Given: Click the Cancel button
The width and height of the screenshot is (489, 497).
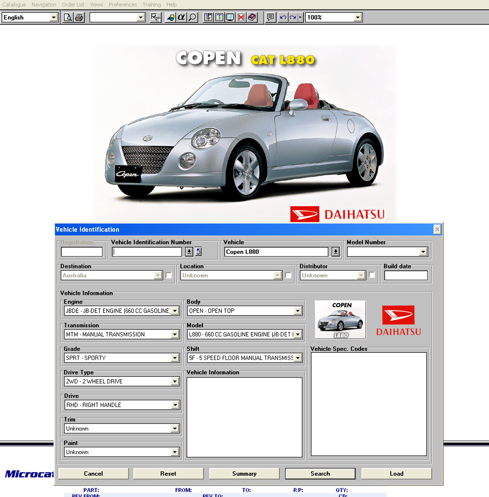Looking at the screenshot, I should pos(94,474).
